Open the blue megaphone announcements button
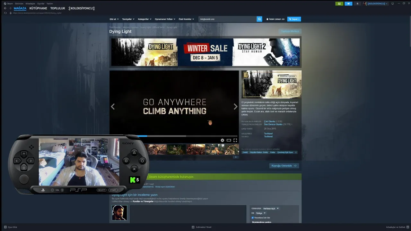This screenshot has height=231, width=411. [x=348, y=4]
